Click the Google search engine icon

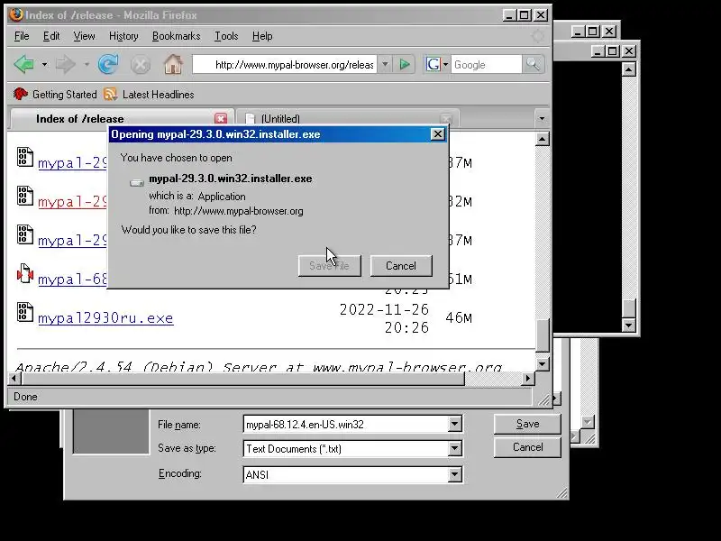pos(434,64)
